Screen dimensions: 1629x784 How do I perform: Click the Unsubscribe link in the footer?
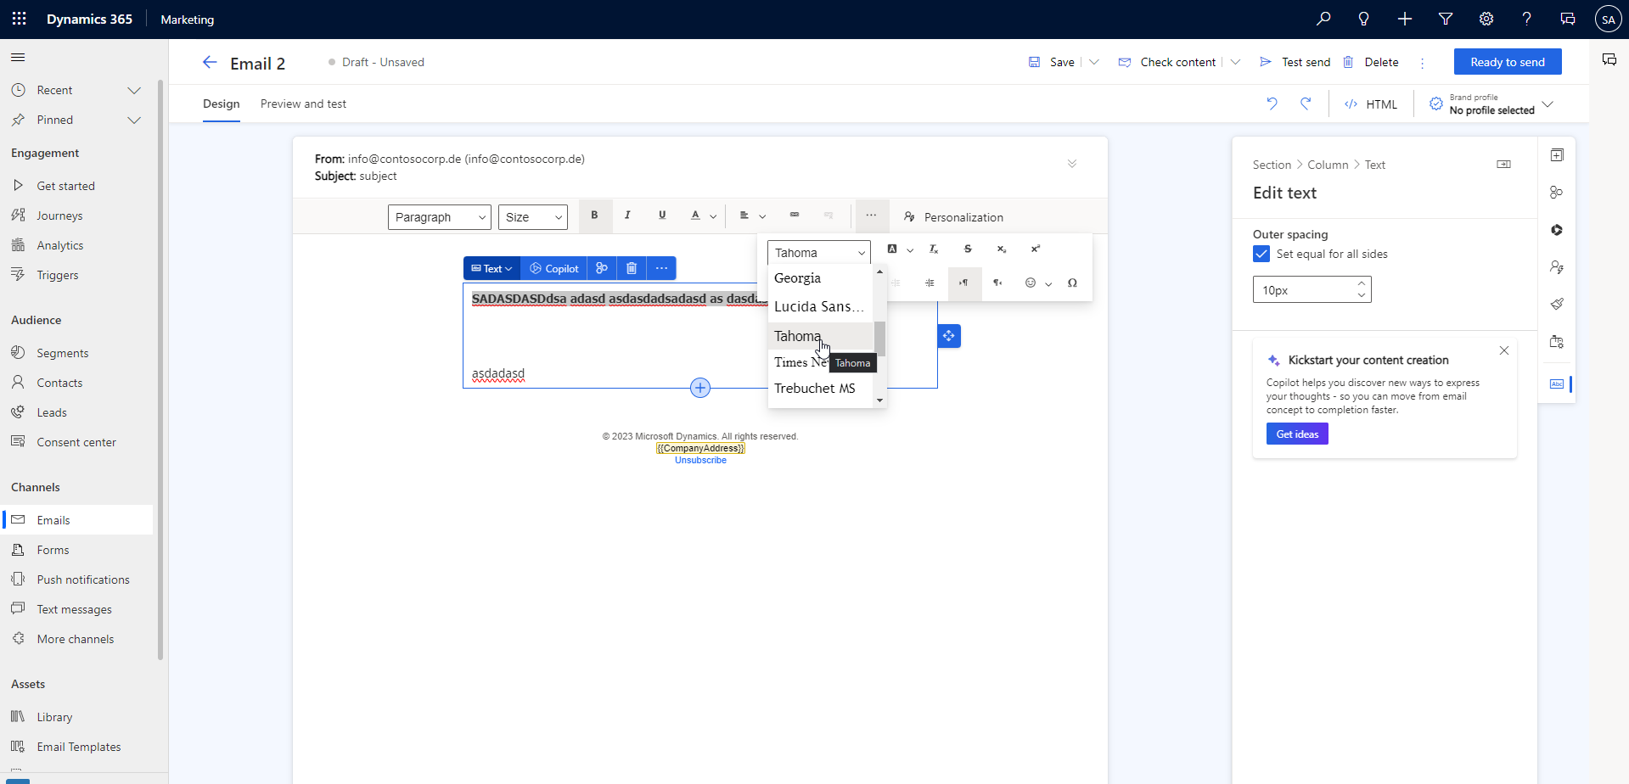pos(700,460)
